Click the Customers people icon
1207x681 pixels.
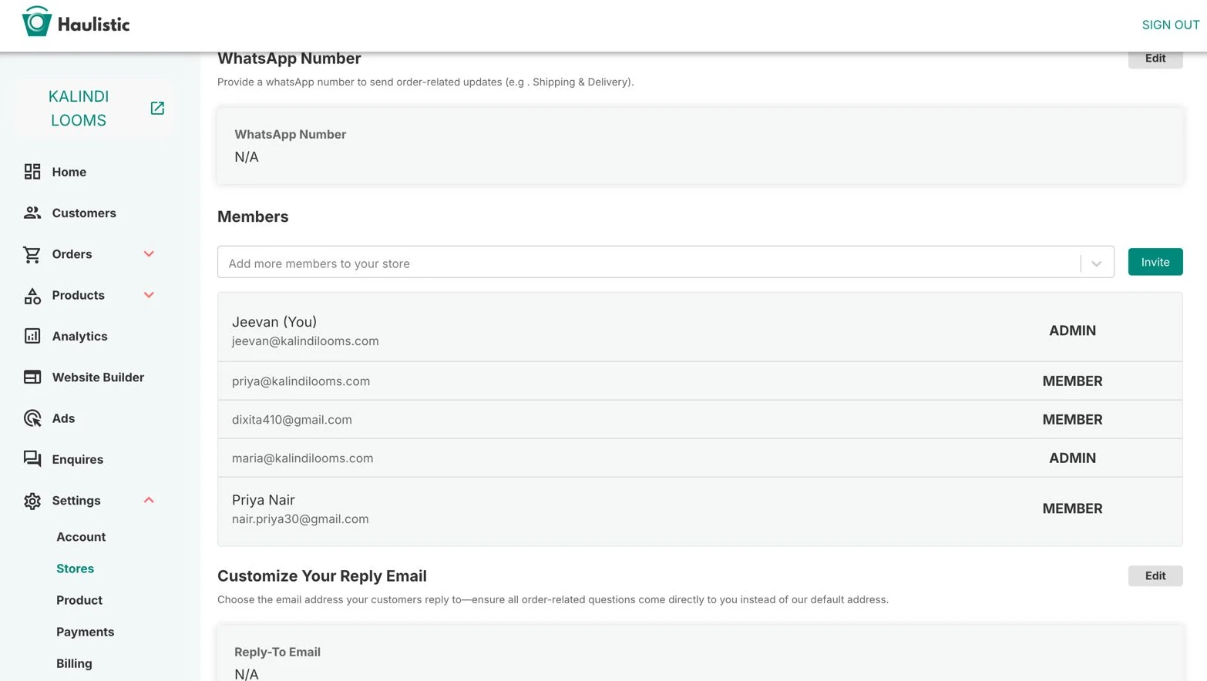click(x=32, y=213)
